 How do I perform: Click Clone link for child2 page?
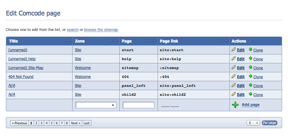click(x=258, y=95)
